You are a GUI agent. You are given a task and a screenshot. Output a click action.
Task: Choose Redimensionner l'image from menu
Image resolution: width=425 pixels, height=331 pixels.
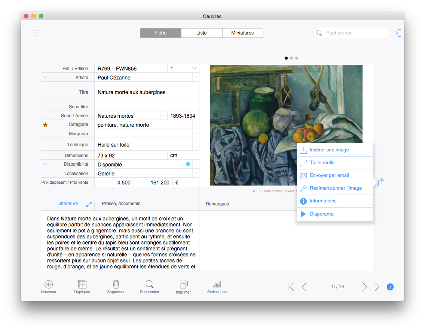pos(336,188)
